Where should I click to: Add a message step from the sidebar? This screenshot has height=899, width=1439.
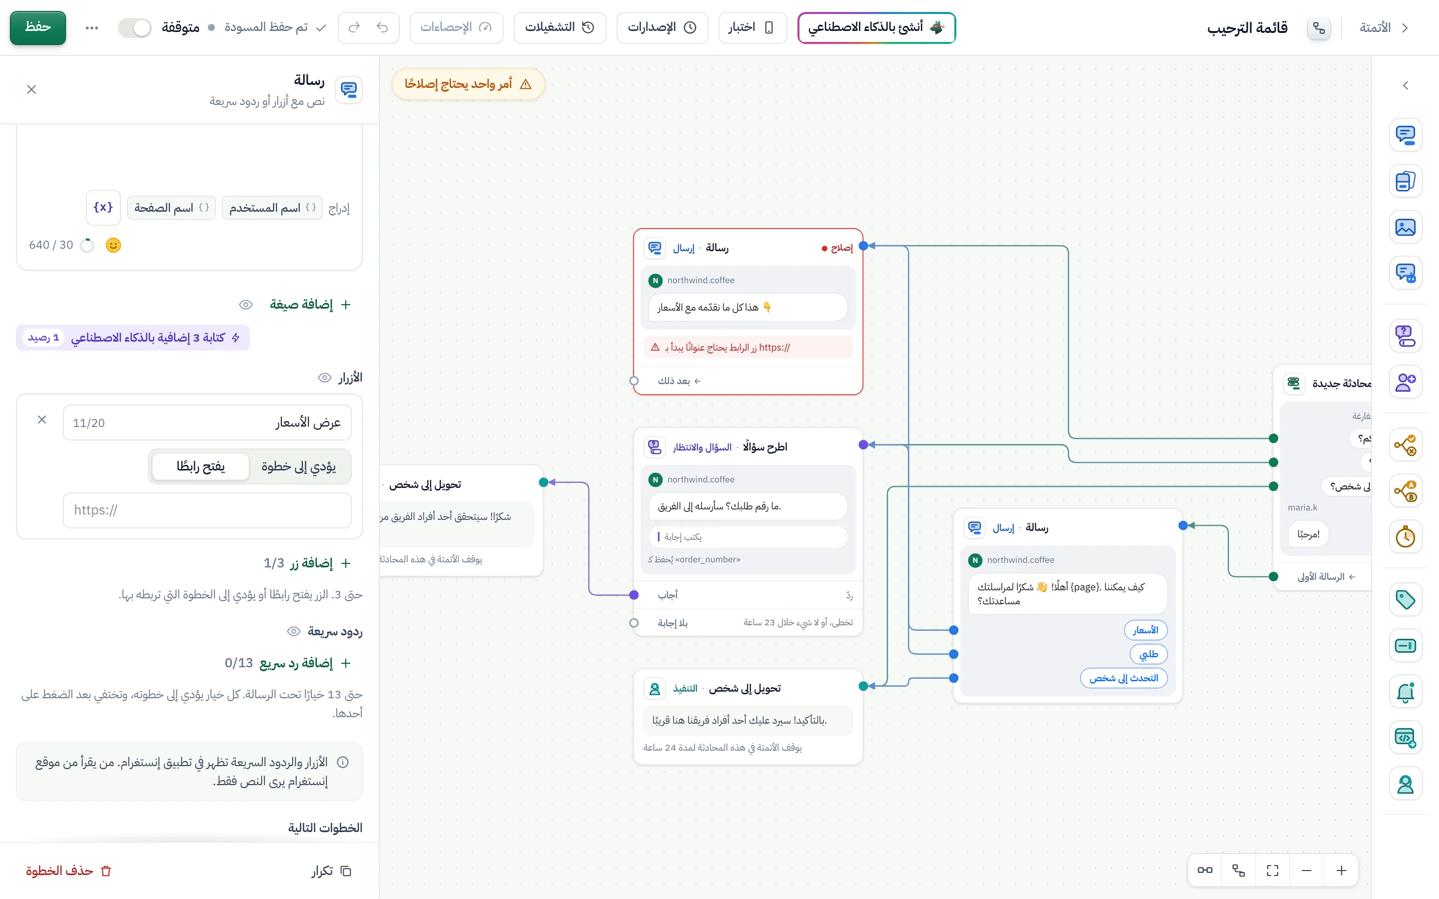pyautogui.click(x=1405, y=135)
